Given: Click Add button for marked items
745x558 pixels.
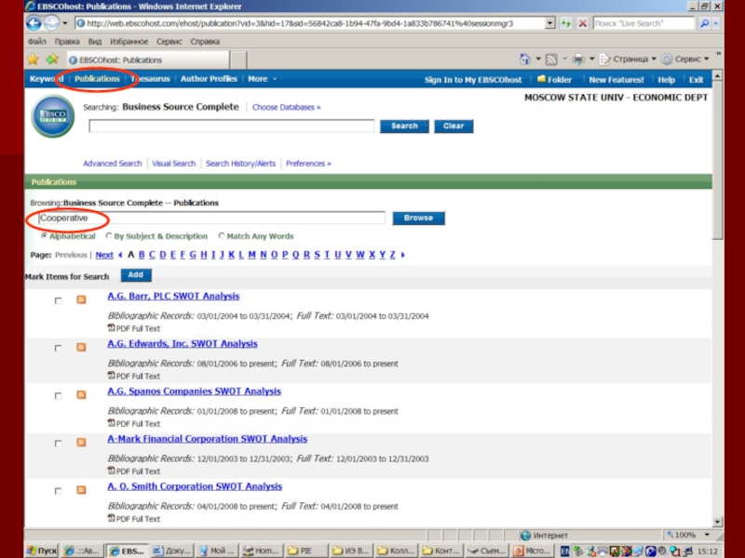Looking at the screenshot, I should point(136,274).
